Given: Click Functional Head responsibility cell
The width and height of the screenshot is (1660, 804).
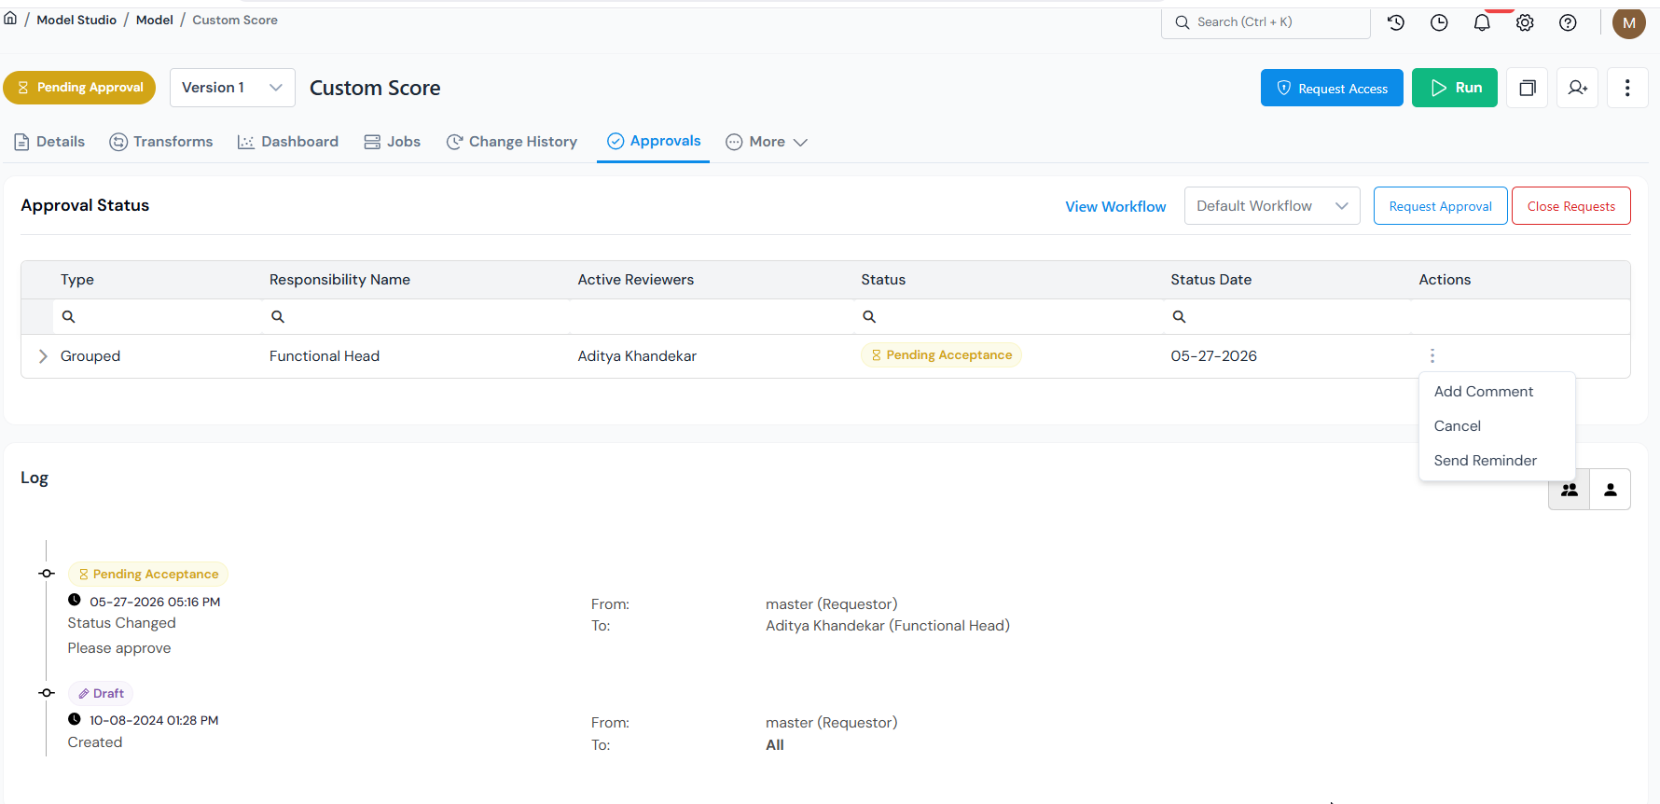Looking at the screenshot, I should click(x=325, y=356).
